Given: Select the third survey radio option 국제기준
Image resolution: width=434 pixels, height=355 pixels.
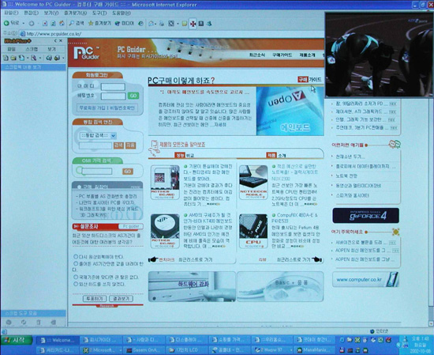Looking at the screenshot, I should 76,277.
